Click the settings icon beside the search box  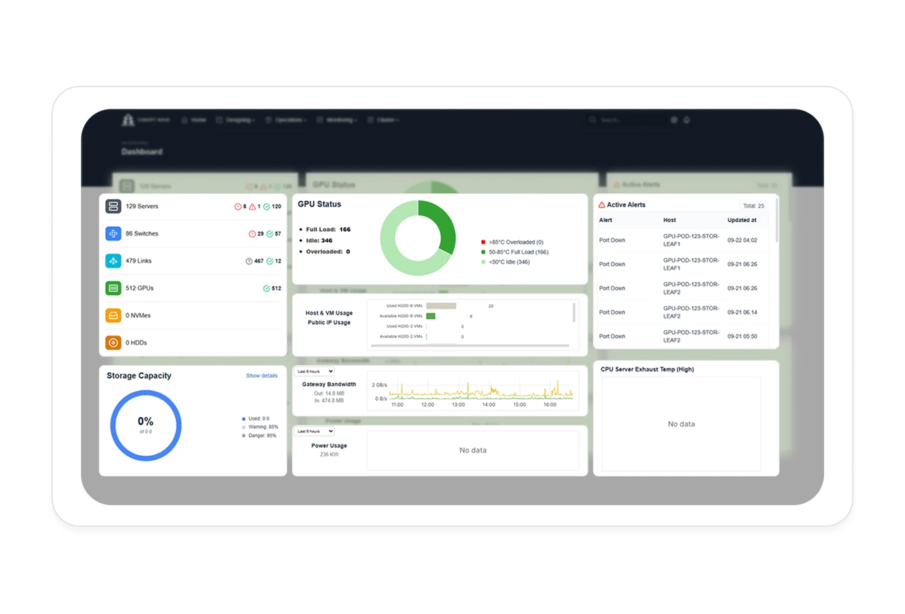pos(674,120)
